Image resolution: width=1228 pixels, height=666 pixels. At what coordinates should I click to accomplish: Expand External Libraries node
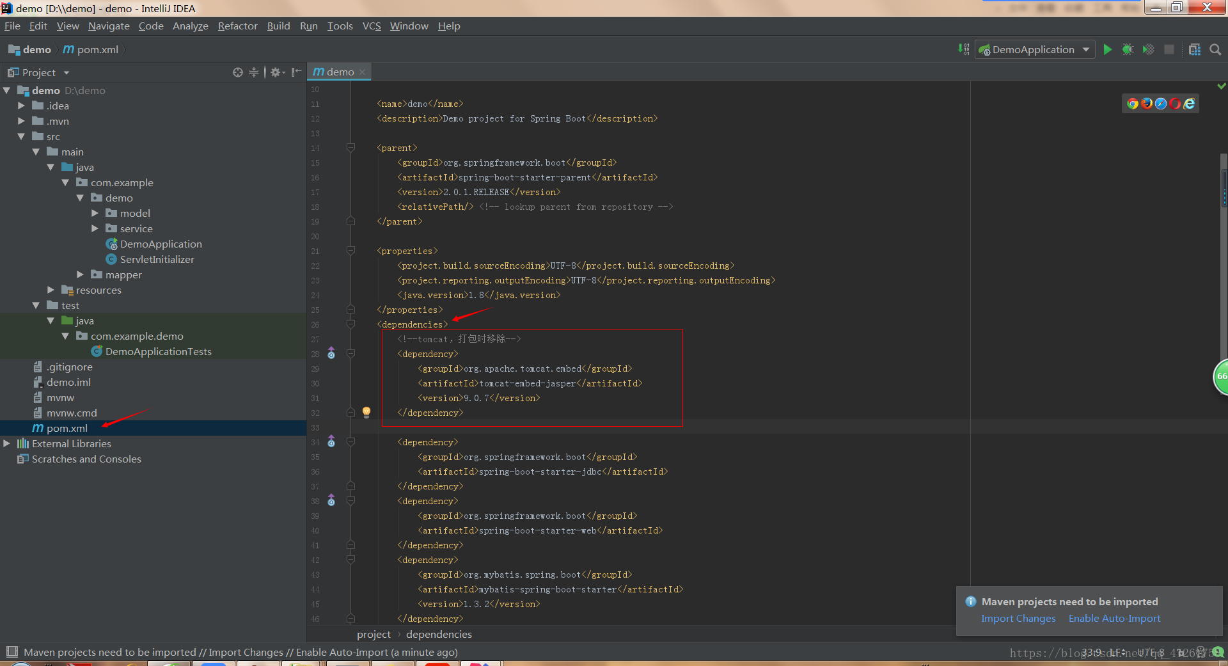(x=6, y=443)
